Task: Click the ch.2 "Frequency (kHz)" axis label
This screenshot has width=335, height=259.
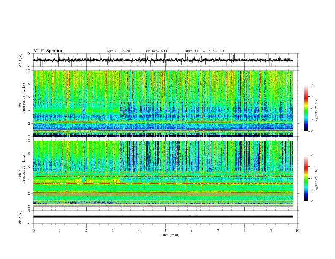Action: tap(24, 168)
